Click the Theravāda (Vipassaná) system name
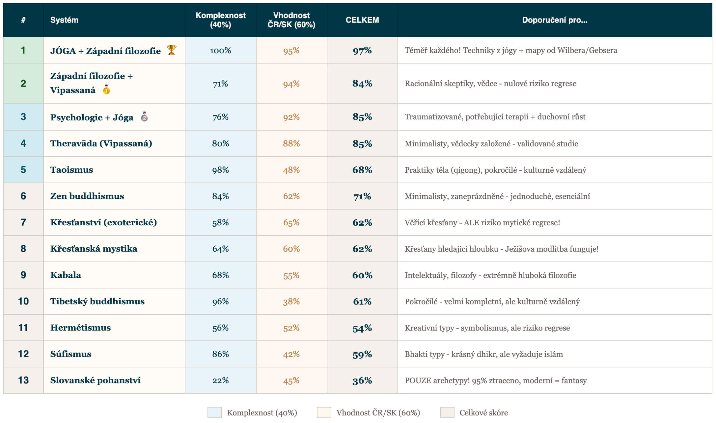Screen dimensions: 716x423 pyautogui.click(x=101, y=143)
